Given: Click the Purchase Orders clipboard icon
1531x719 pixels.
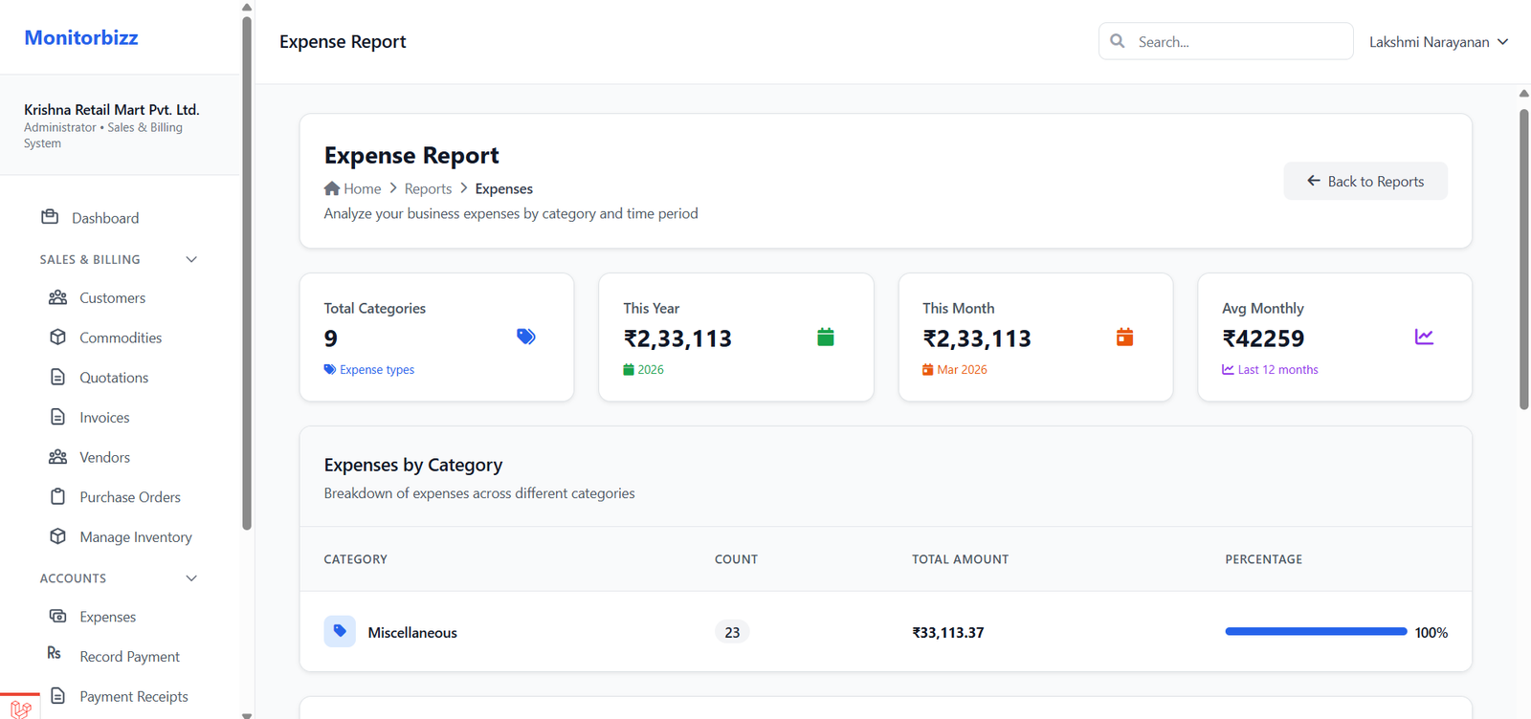Looking at the screenshot, I should click(x=57, y=496).
